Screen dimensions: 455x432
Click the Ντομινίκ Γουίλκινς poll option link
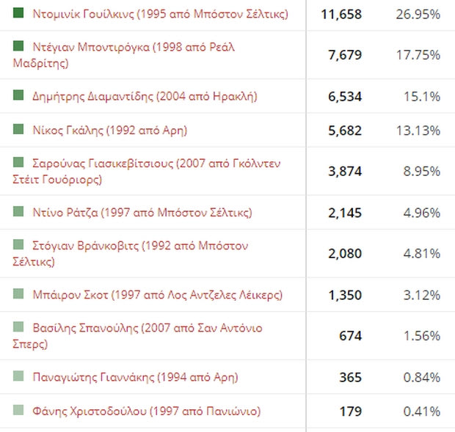click(x=160, y=14)
